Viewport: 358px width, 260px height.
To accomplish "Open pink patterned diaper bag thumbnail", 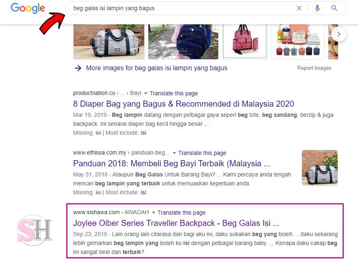I will coord(245,41).
